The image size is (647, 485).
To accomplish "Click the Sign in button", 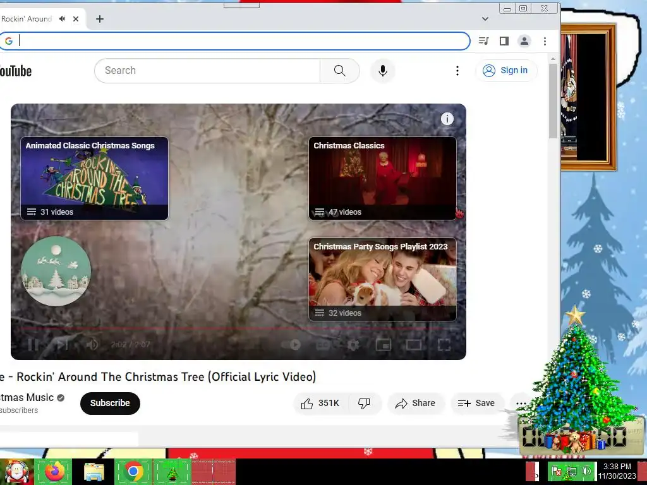I will point(506,71).
